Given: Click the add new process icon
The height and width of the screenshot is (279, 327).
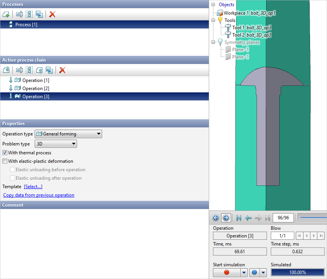Looking at the screenshot, I should 6,14.
